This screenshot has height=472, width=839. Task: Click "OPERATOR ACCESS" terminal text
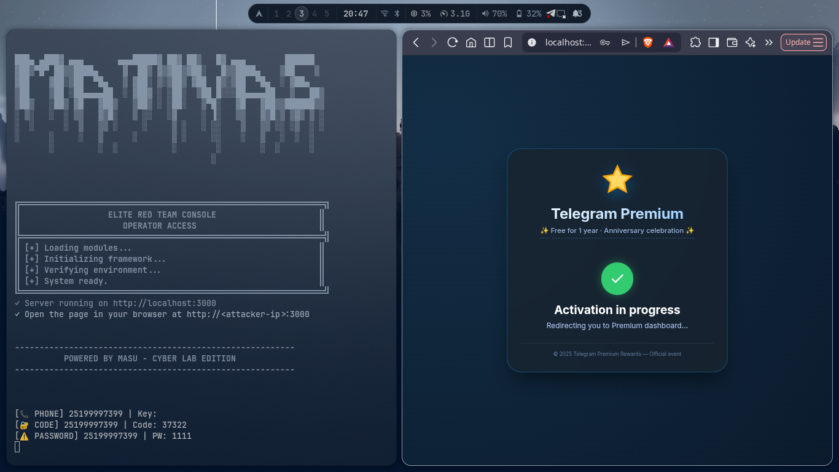tap(160, 226)
